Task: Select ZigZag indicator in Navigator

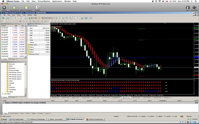Action: (x=11, y=92)
